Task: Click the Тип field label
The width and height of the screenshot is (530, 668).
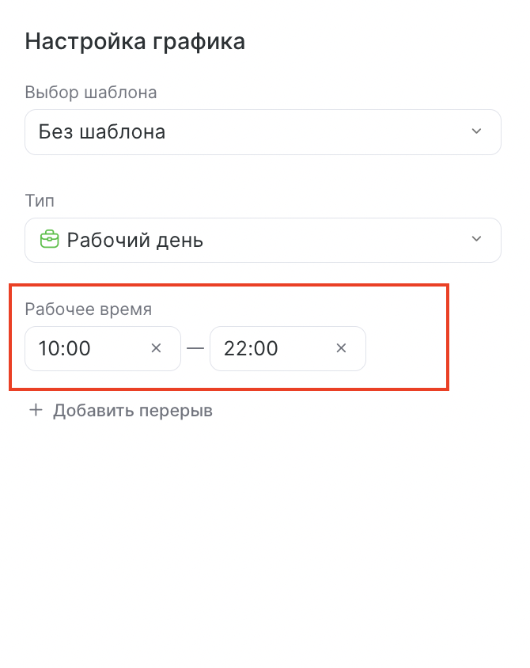Action: point(40,201)
